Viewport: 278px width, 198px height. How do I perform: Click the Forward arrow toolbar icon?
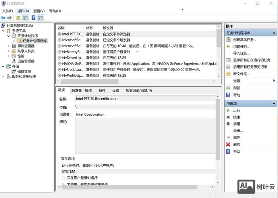pyautogui.click(x=10, y=18)
